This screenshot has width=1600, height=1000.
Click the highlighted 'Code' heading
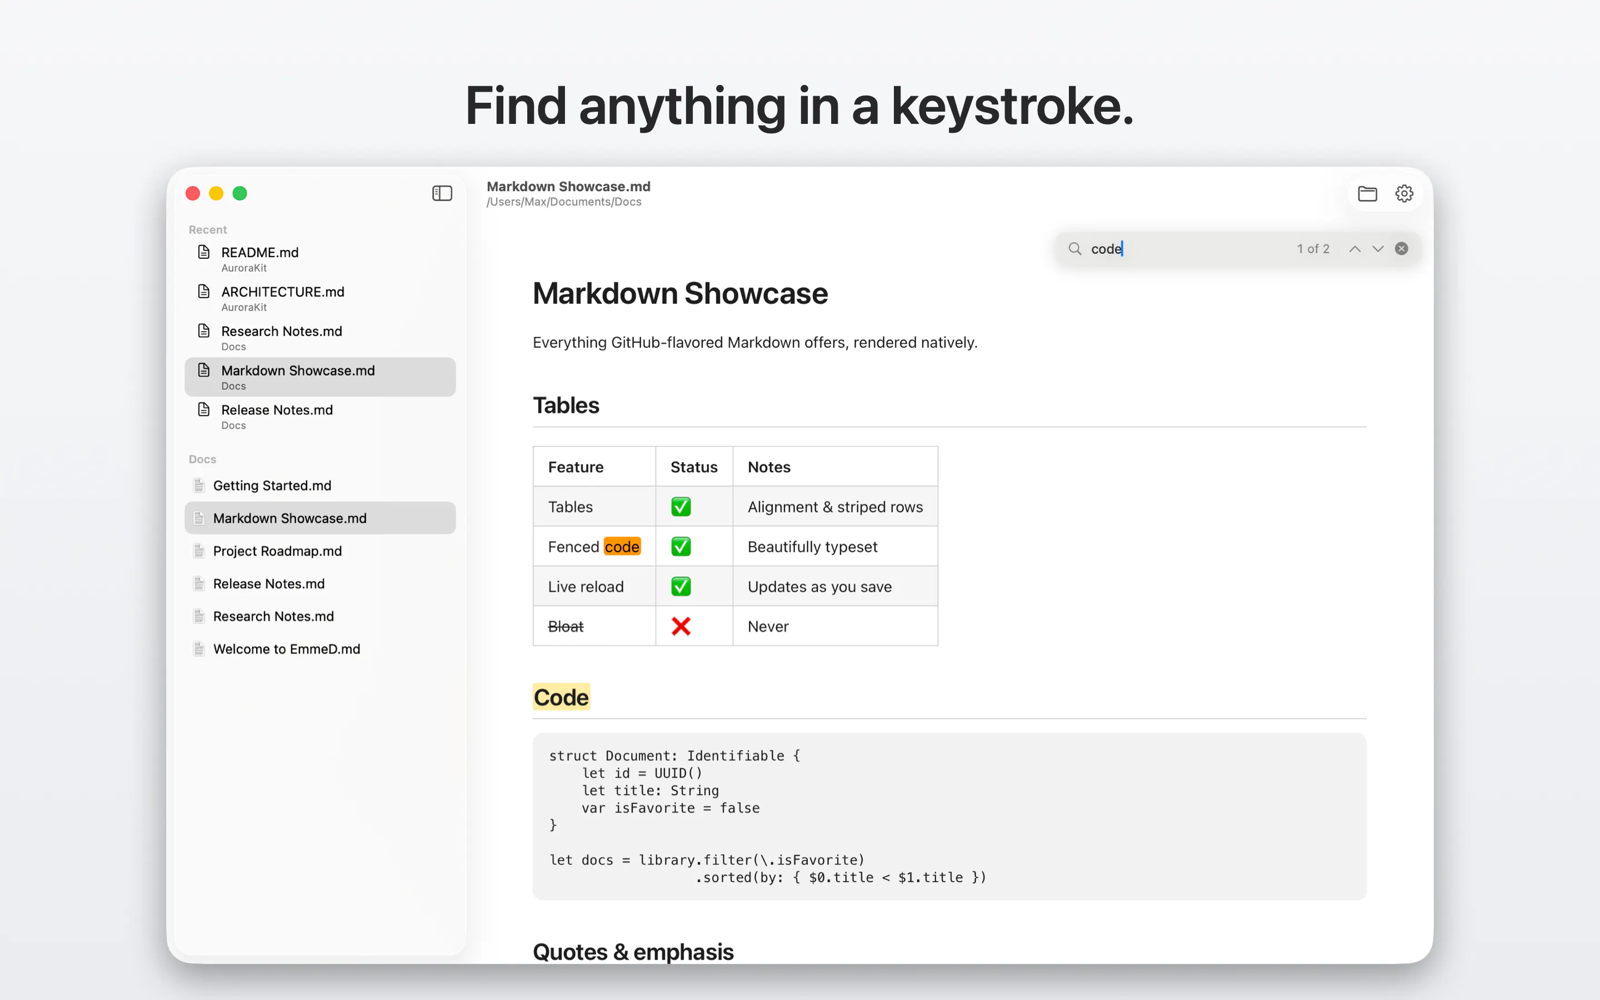click(x=561, y=697)
